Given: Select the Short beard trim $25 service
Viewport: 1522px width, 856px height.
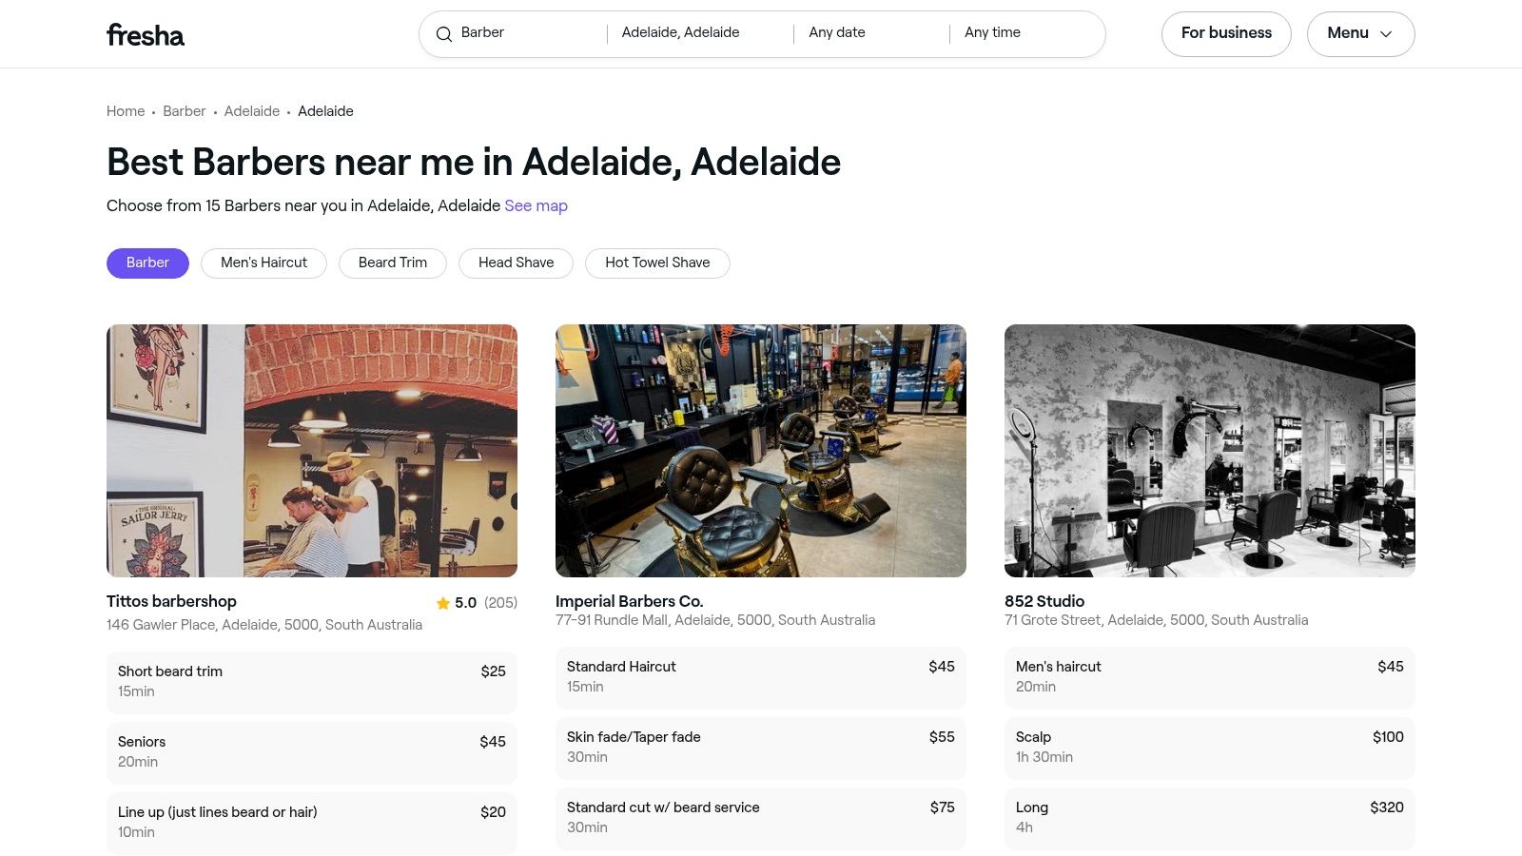Looking at the screenshot, I should tap(312, 682).
